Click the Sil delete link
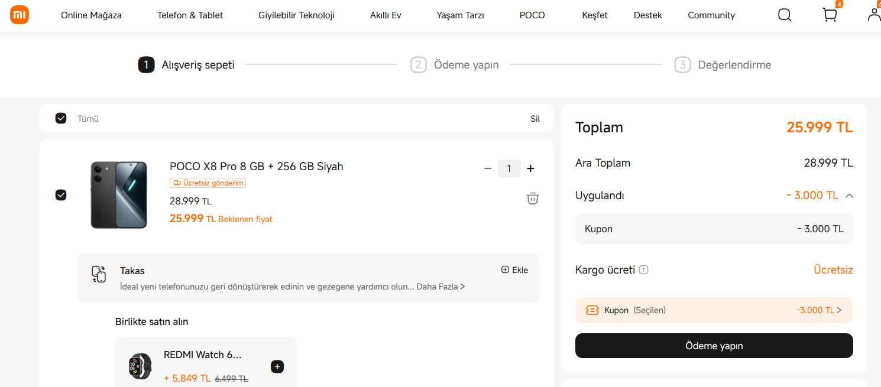The image size is (881, 387). 535,119
